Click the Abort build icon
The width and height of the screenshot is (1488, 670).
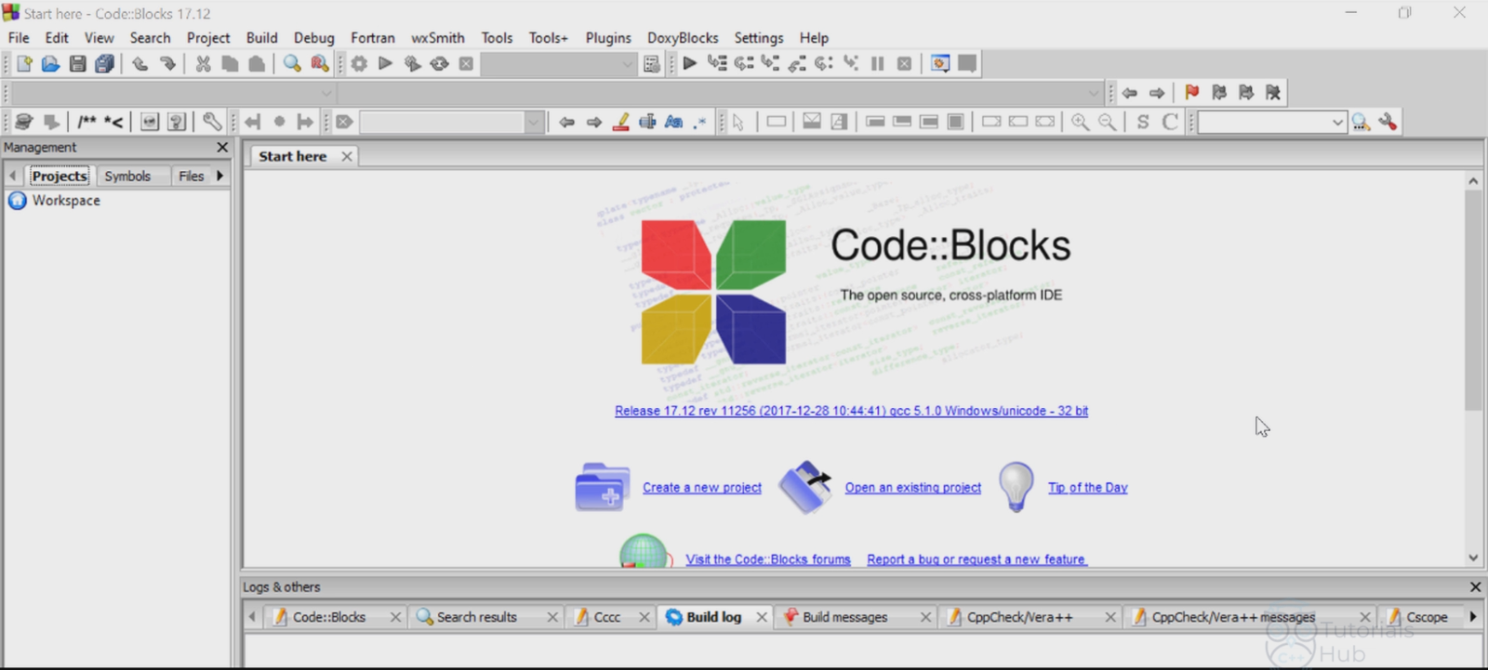click(466, 63)
